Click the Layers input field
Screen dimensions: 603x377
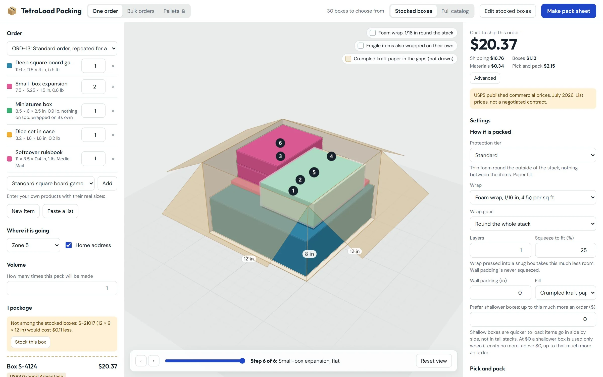tap(500, 250)
